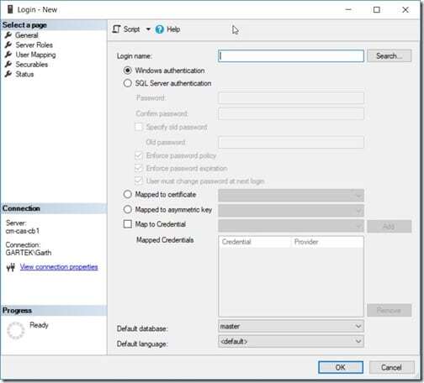The height and width of the screenshot is (383, 424).
Task: Open the Mapped to certificate dropdown
Action: tap(291, 195)
